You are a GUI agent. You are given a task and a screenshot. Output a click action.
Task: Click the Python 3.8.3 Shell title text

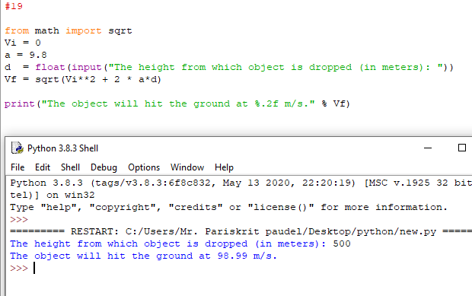pyautogui.click(x=62, y=148)
